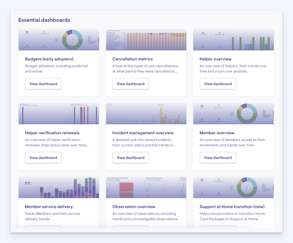
Task: Select Support at Home transition thumbnail
Action: [x=233, y=187]
